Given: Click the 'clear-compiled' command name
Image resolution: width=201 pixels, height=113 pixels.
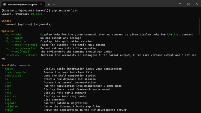Looking at the screenshot, I should pyautogui.click(x=16, y=72).
